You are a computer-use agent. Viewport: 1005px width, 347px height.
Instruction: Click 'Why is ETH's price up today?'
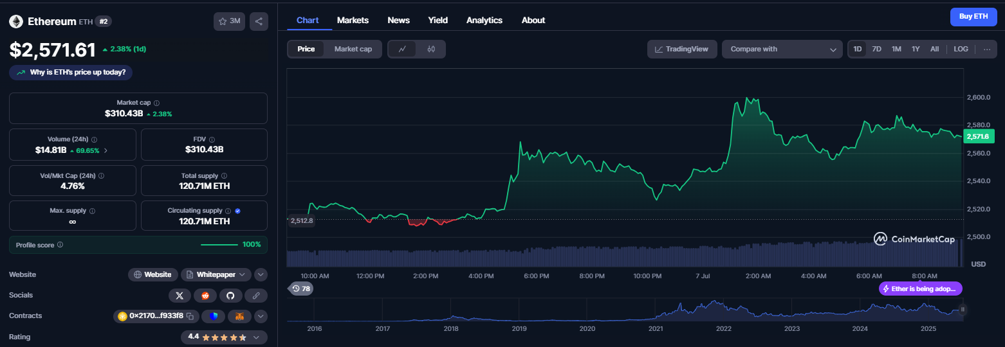71,72
